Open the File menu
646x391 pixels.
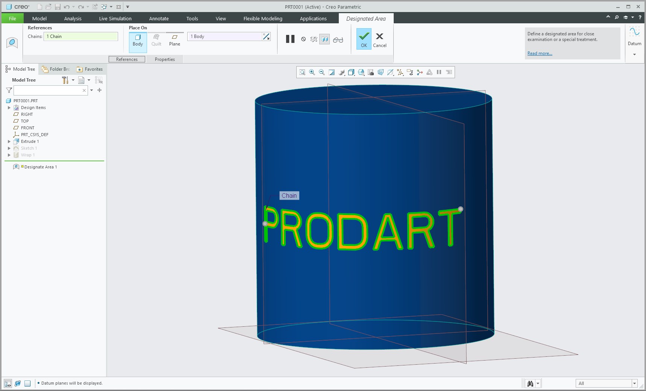12,18
